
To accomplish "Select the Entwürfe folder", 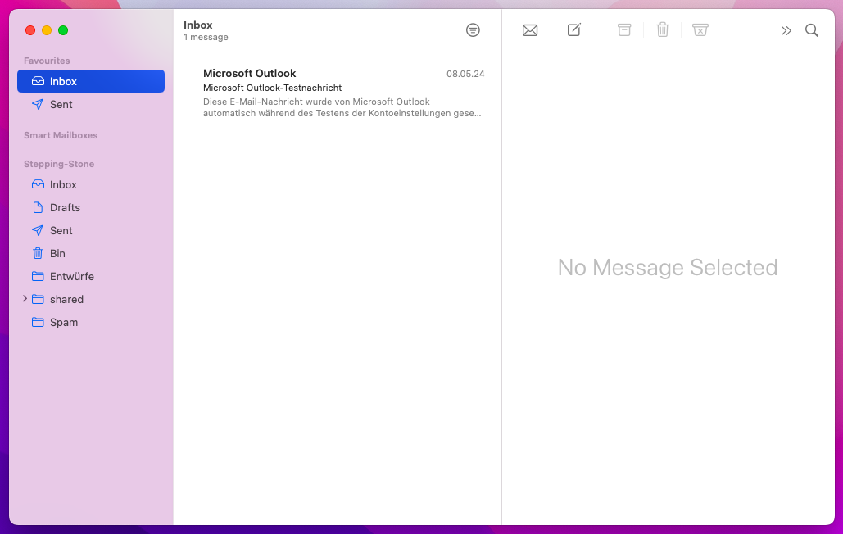I will [x=71, y=276].
